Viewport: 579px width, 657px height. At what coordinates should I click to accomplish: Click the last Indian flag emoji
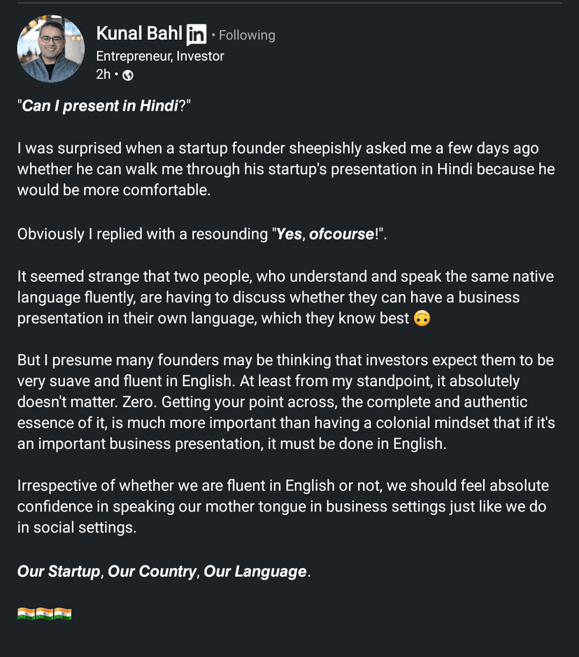62,614
